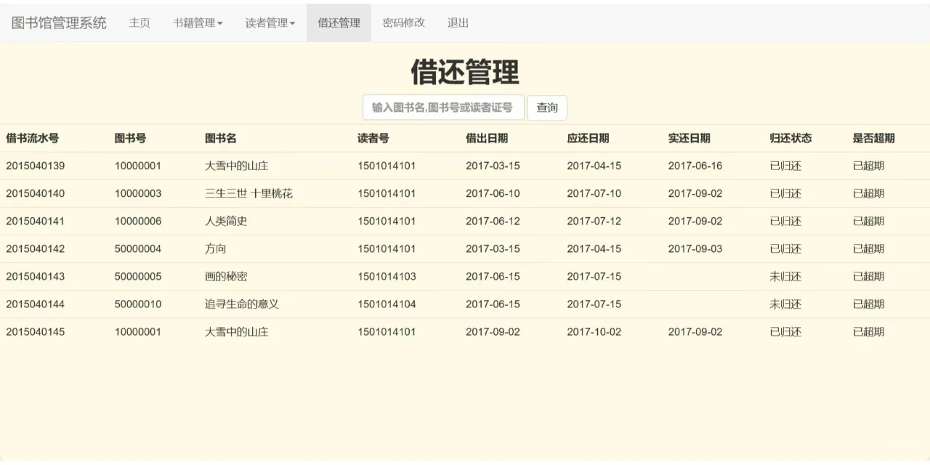Click book title 大雪中的山庄 in first row
This screenshot has width=930, height=465.
pos(235,166)
